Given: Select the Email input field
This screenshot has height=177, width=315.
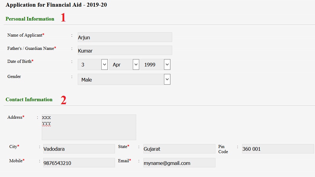Looking at the screenshot, I should (x=179, y=163).
